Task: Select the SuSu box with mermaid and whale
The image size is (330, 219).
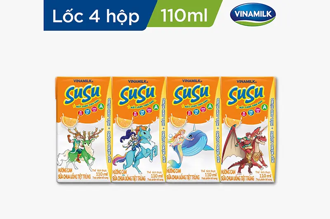Action: pos(193,129)
